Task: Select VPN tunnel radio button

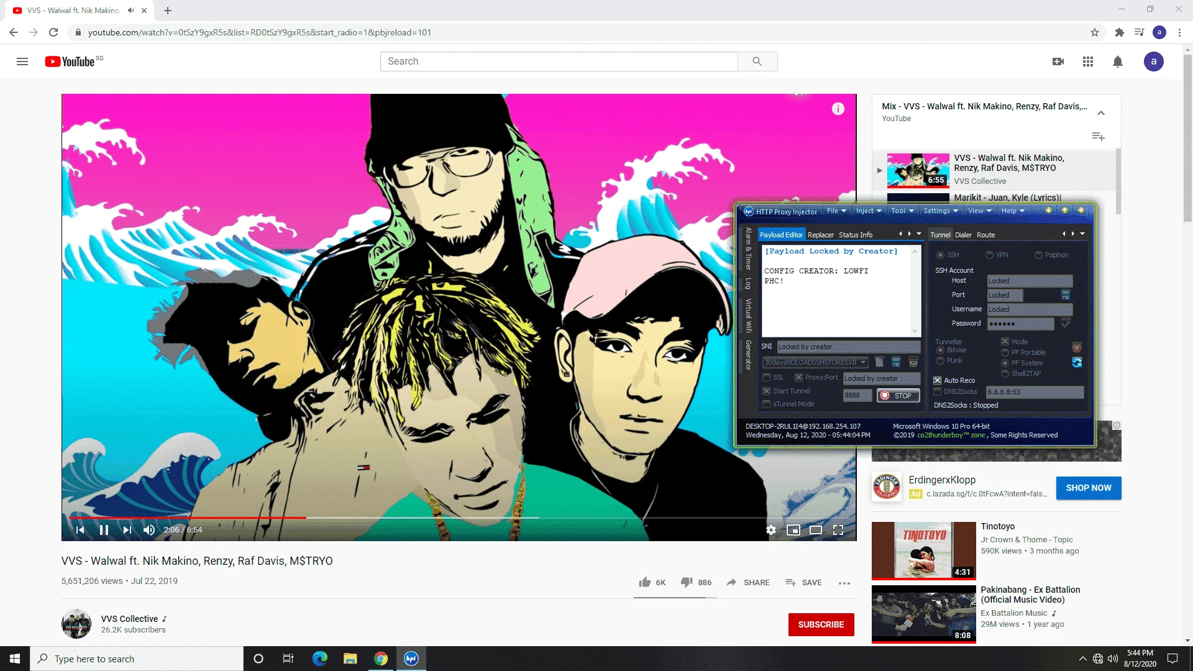Action: click(989, 255)
